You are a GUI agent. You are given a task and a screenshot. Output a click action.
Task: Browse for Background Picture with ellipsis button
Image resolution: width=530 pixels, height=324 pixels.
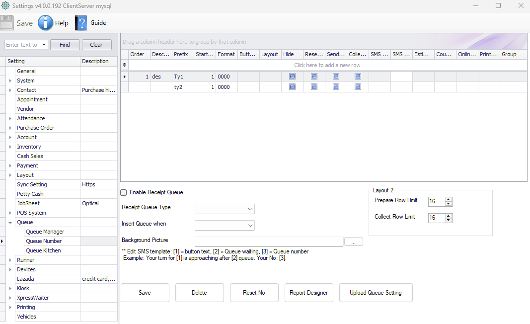[x=353, y=242]
